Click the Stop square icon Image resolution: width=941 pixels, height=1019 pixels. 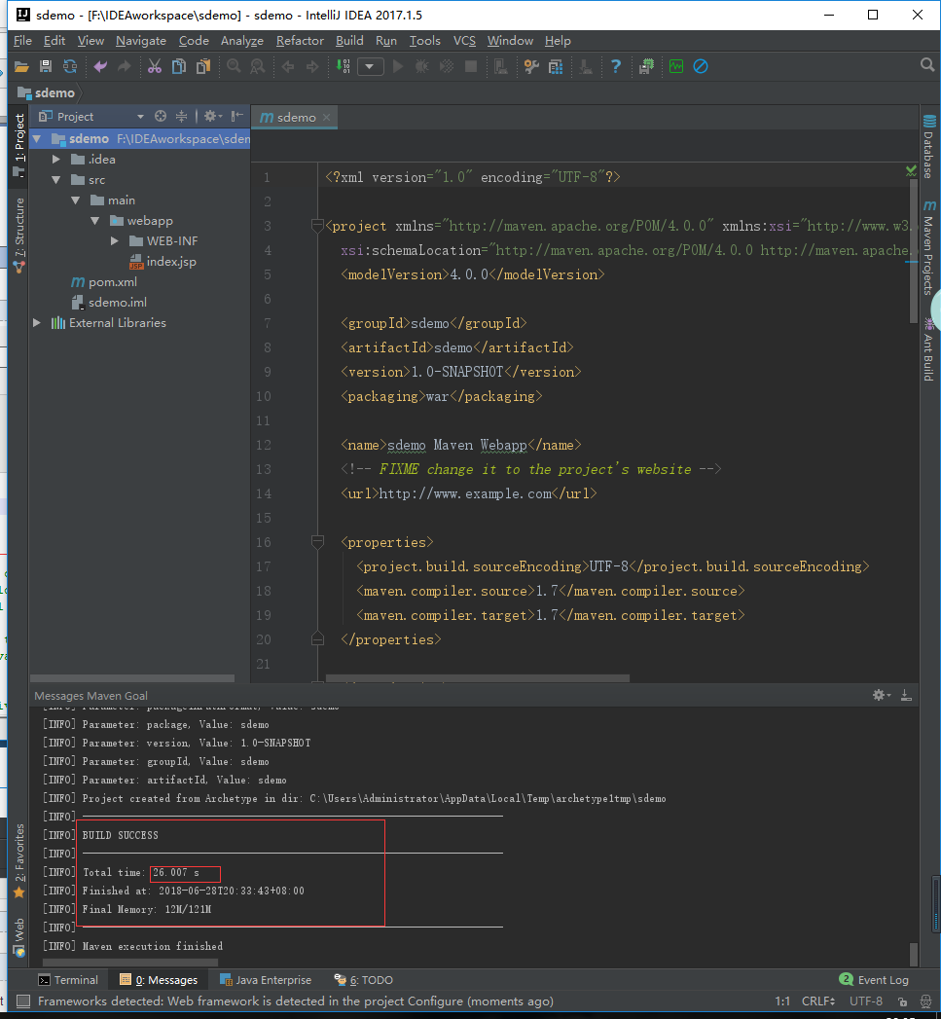(x=471, y=66)
